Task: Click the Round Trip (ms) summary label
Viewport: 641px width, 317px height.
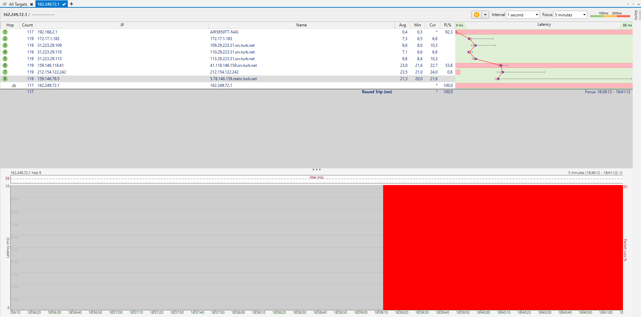Action: (x=377, y=92)
